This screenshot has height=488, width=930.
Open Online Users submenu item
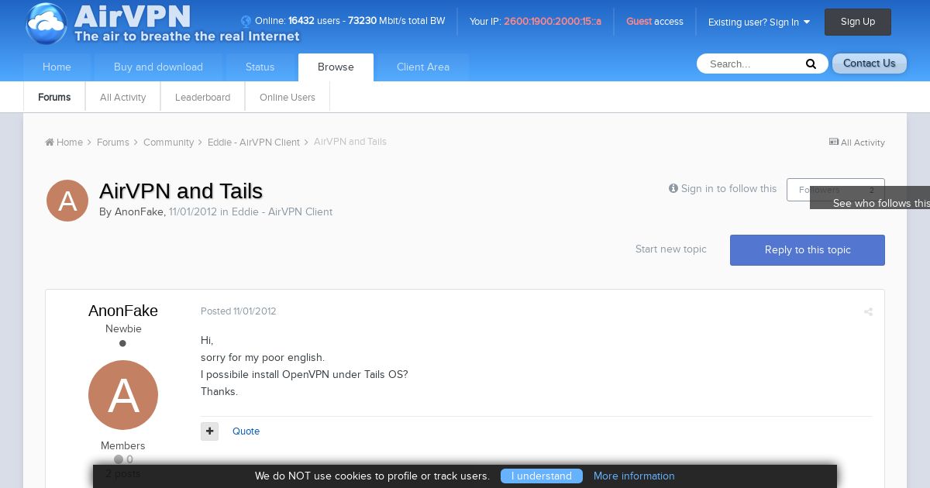coord(287,98)
